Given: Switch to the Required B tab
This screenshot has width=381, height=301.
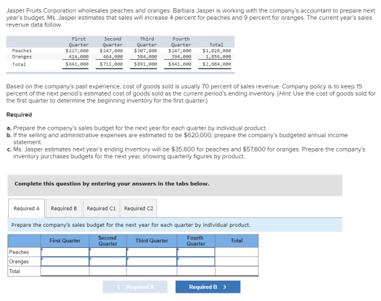Looking at the screenshot, I should [64, 209].
